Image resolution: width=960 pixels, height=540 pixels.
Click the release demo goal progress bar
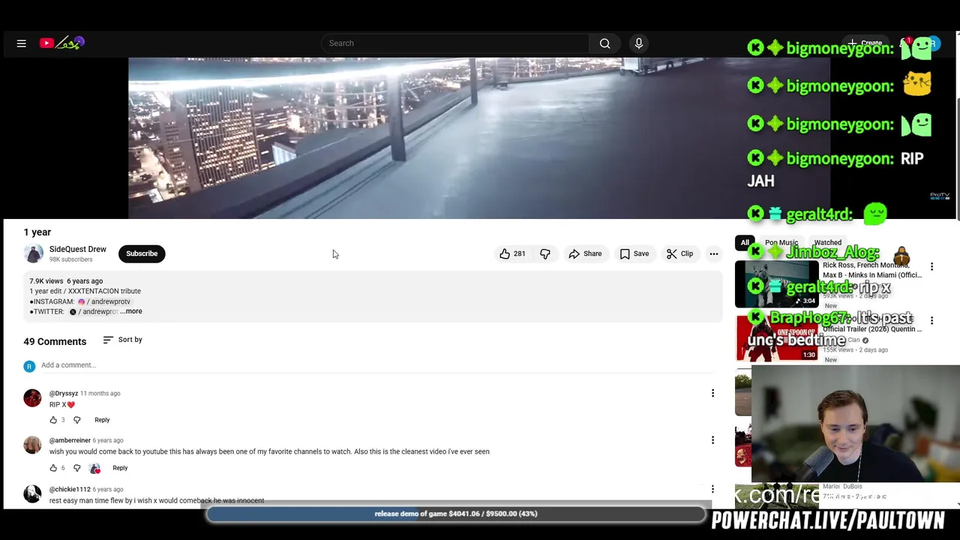pyautogui.click(x=456, y=514)
